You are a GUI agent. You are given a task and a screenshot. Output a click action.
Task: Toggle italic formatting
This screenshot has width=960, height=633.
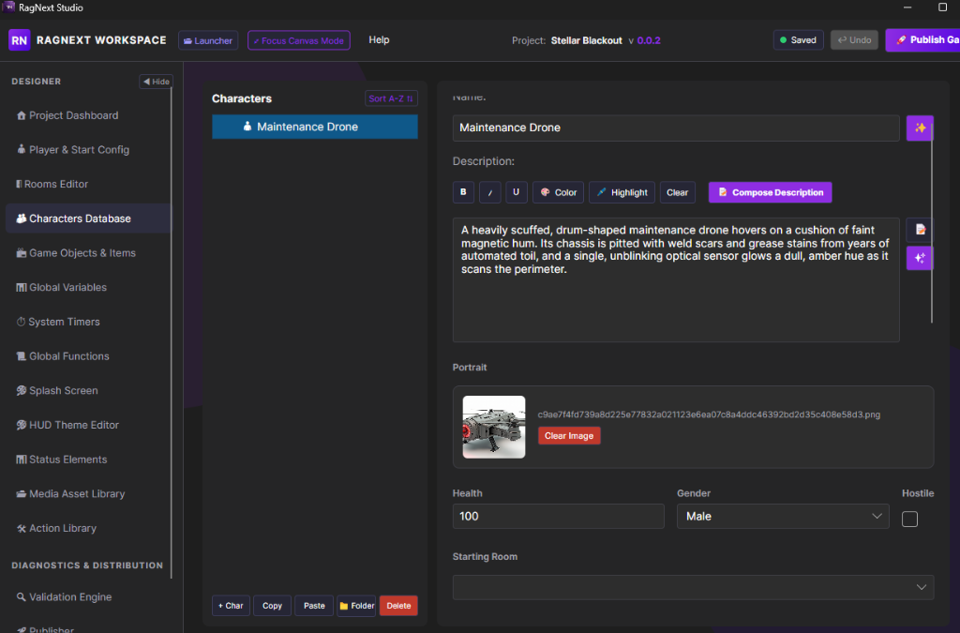tap(489, 192)
